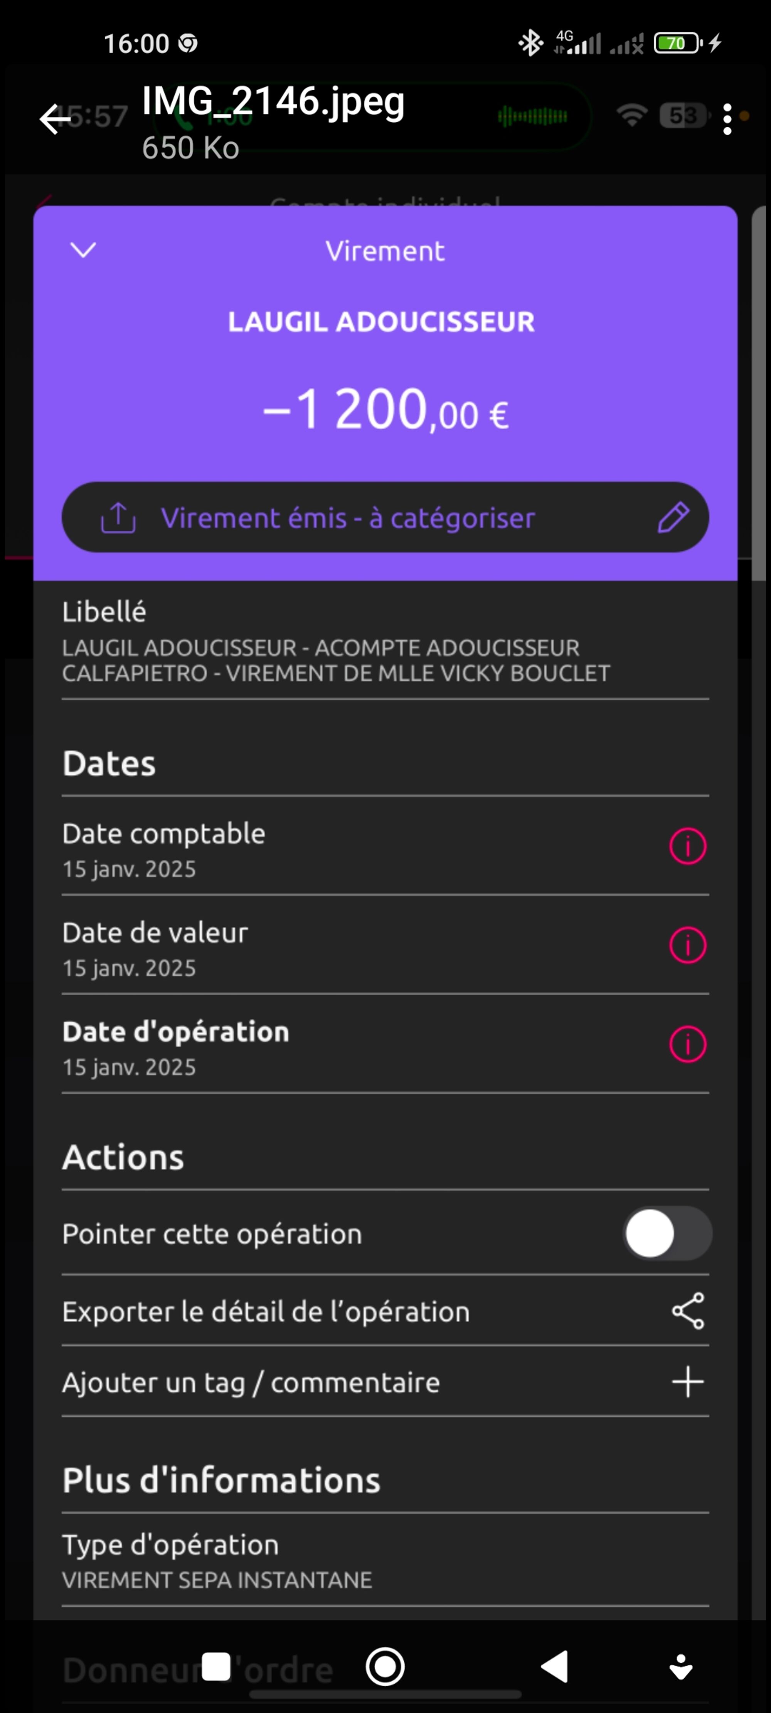771x1713 pixels.
Task: Tap the plus icon to add tag
Action: pos(688,1383)
